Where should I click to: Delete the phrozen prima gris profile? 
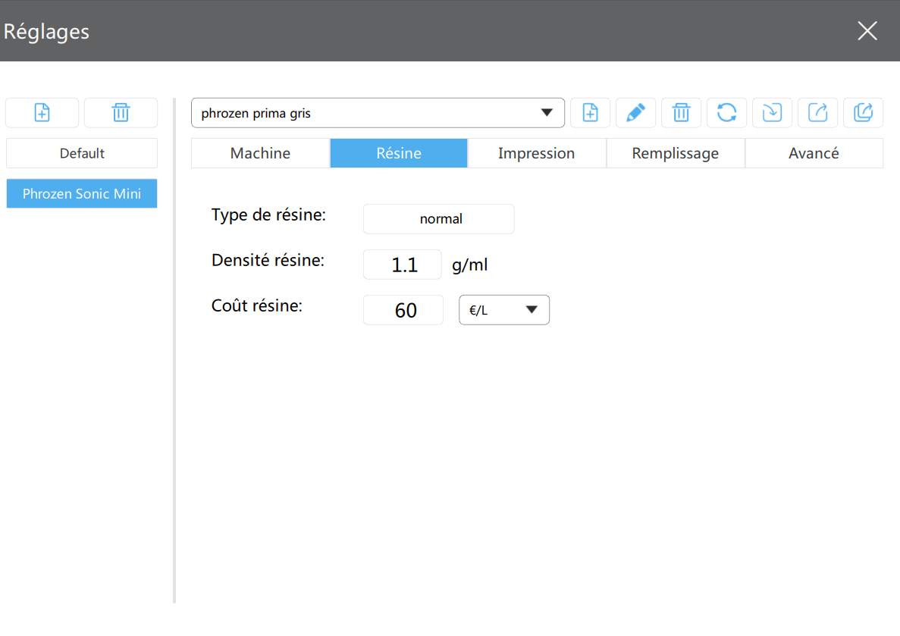tap(682, 112)
